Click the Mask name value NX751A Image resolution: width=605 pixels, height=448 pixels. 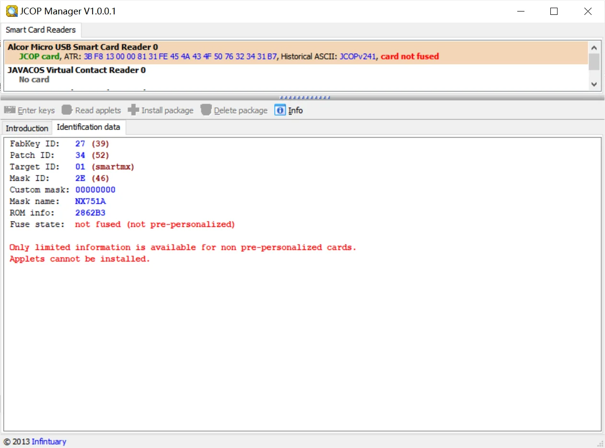[90, 201]
